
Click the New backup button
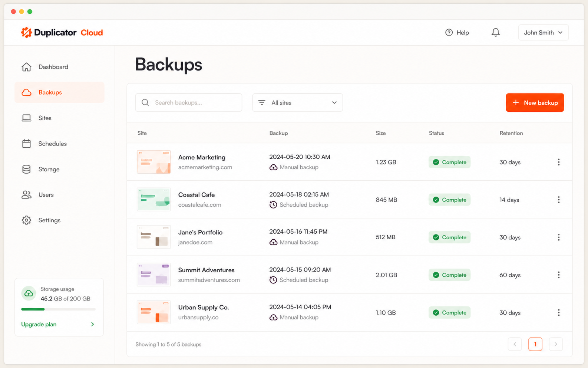(x=535, y=102)
